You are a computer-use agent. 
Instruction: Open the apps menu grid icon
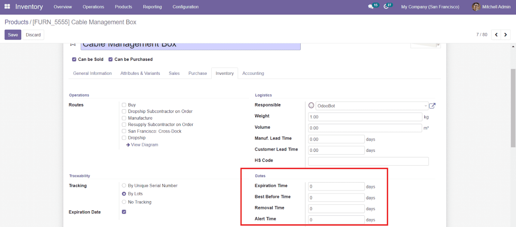tap(7, 6)
